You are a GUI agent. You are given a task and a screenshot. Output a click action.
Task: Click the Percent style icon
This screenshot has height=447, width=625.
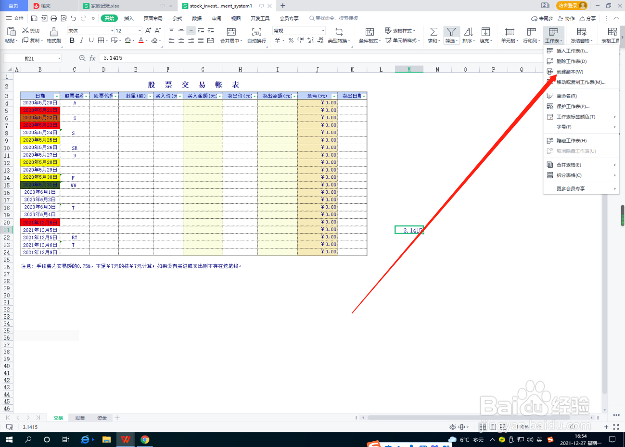[x=291, y=40]
